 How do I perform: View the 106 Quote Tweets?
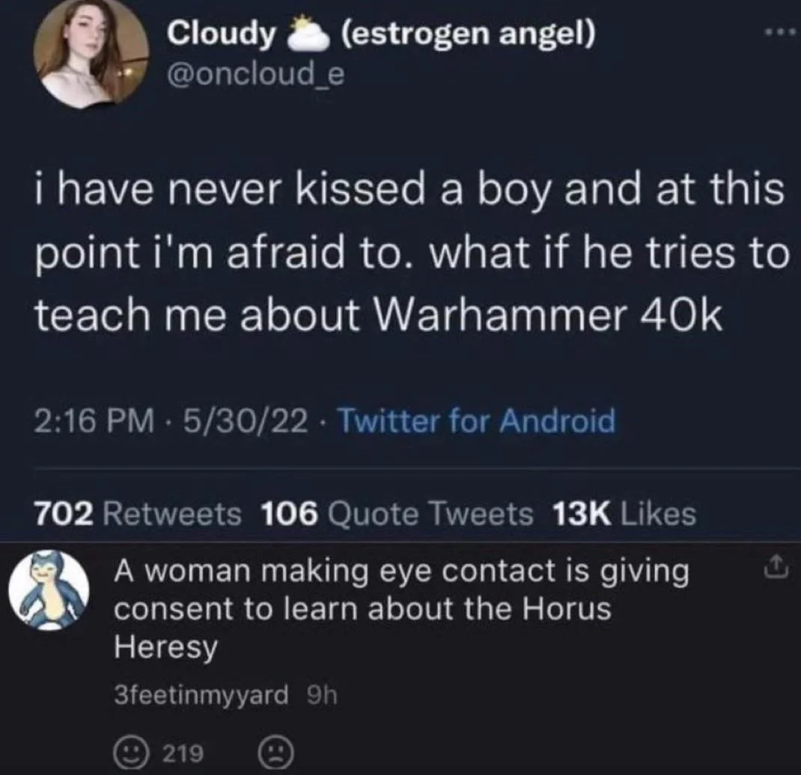coord(397,513)
